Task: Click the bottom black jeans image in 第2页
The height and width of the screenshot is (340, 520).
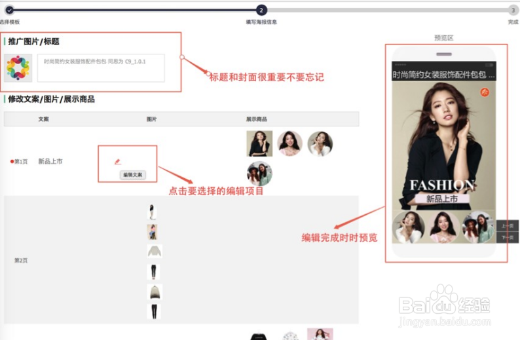Action: click(x=154, y=311)
